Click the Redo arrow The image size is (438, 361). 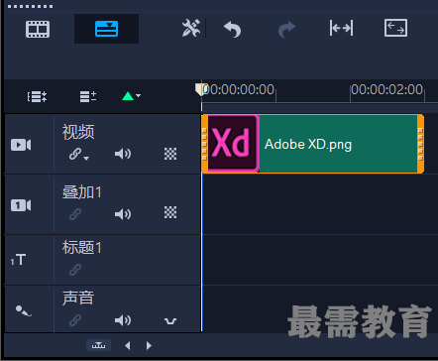[286, 30]
